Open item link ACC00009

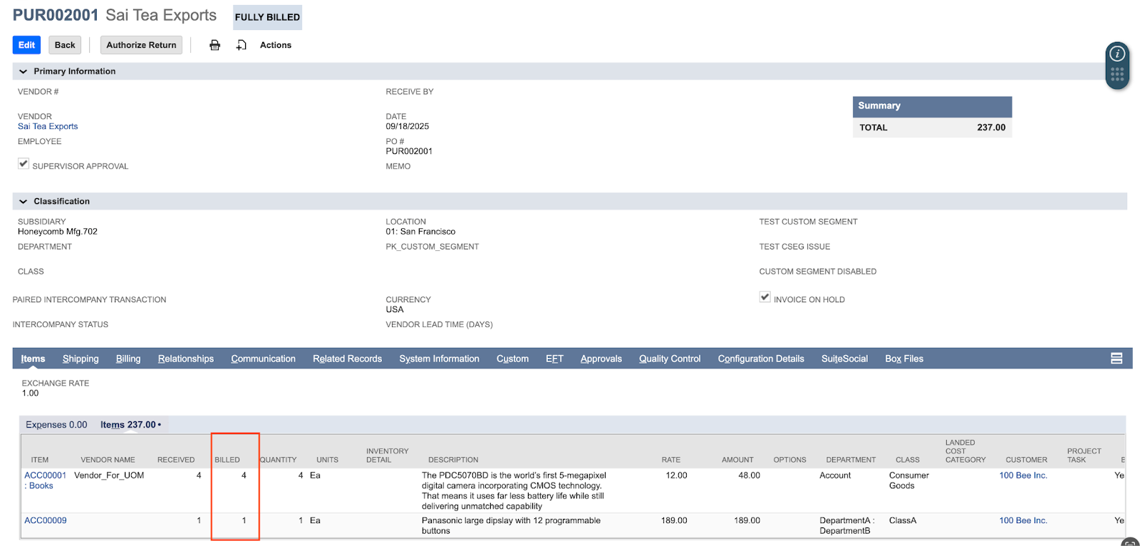click(46, 520)
